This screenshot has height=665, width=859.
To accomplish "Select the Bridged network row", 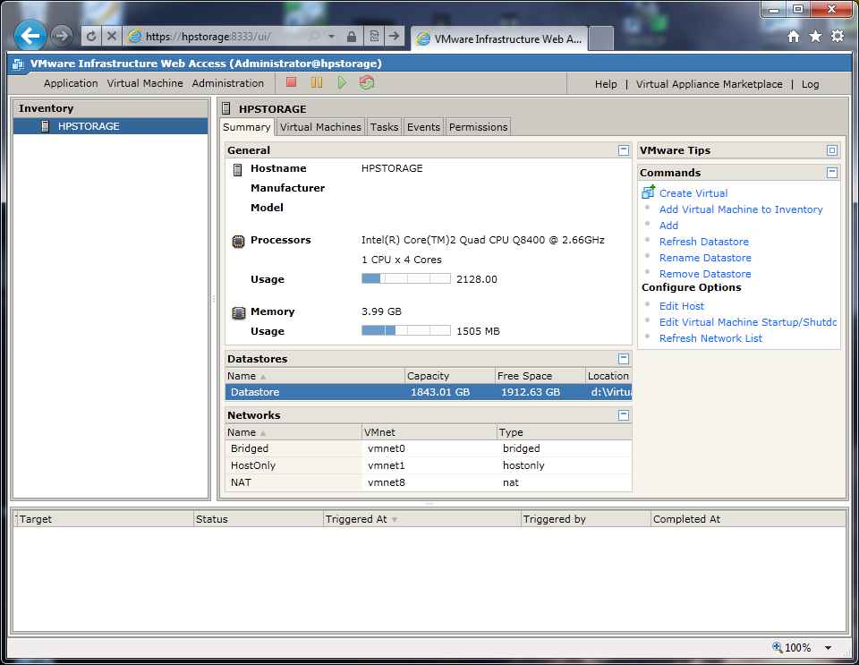I will coord(429,448).
